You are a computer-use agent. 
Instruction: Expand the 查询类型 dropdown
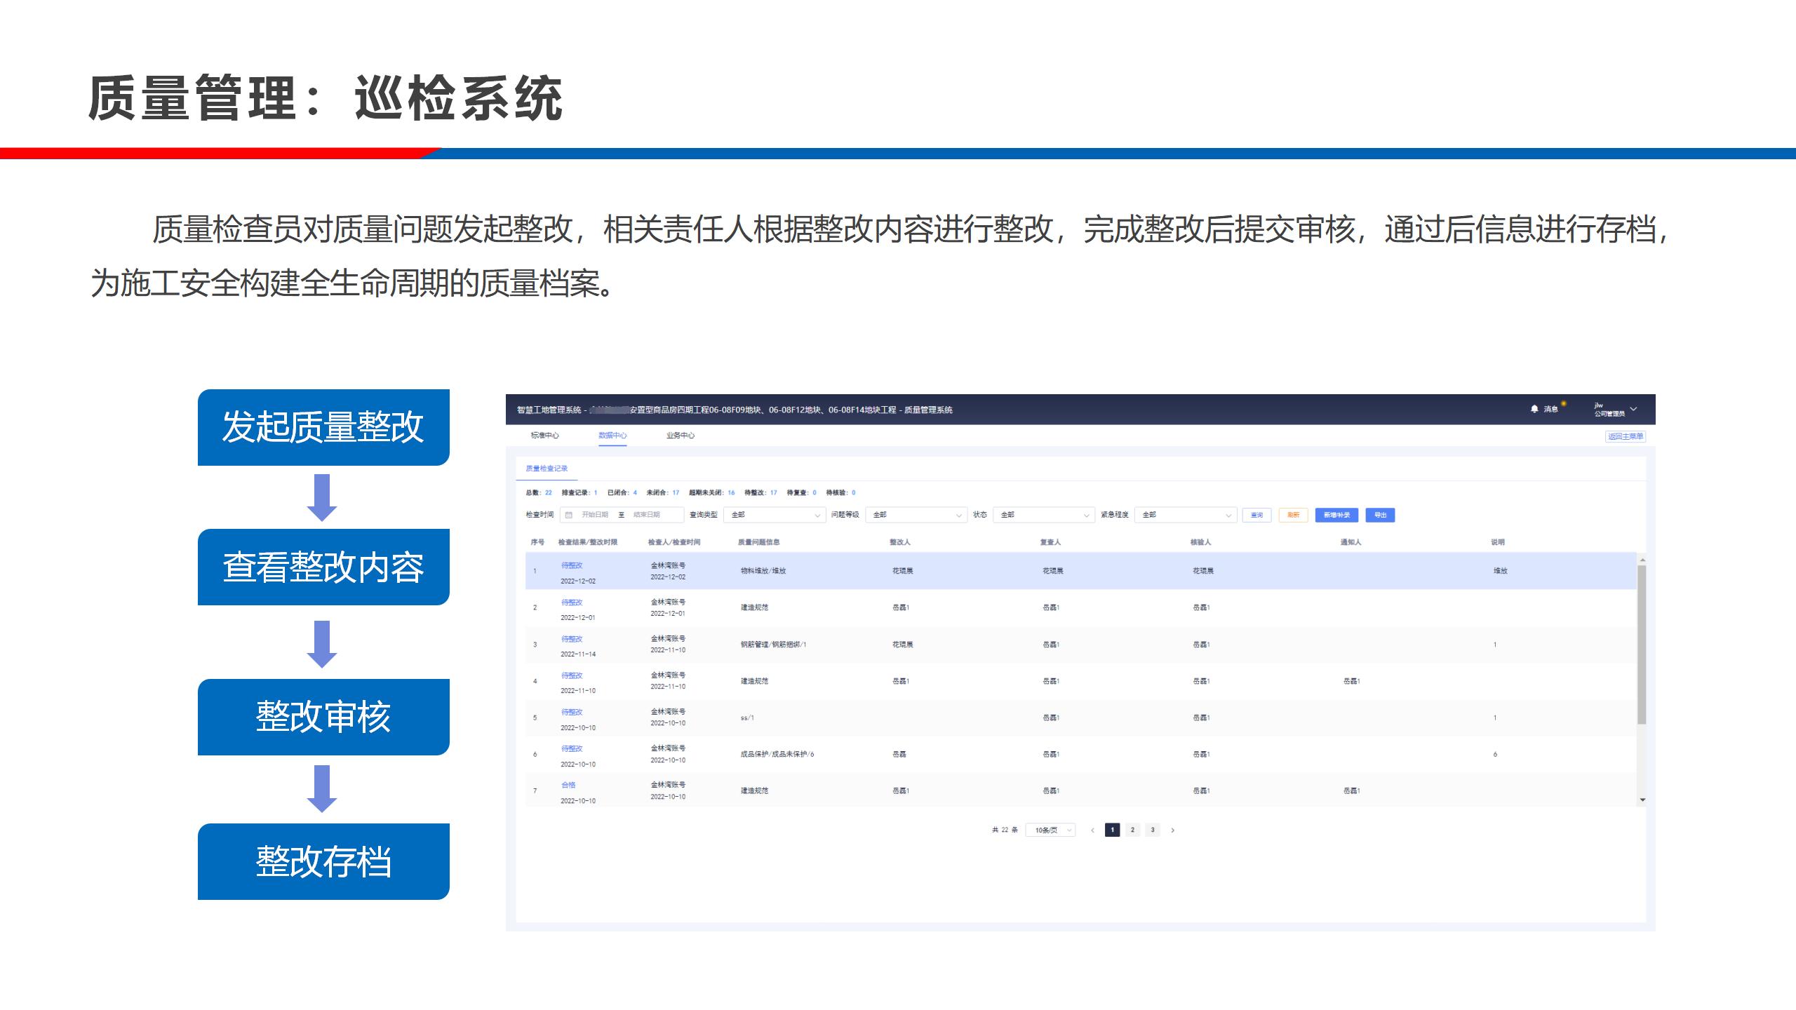tap(775, 515)
